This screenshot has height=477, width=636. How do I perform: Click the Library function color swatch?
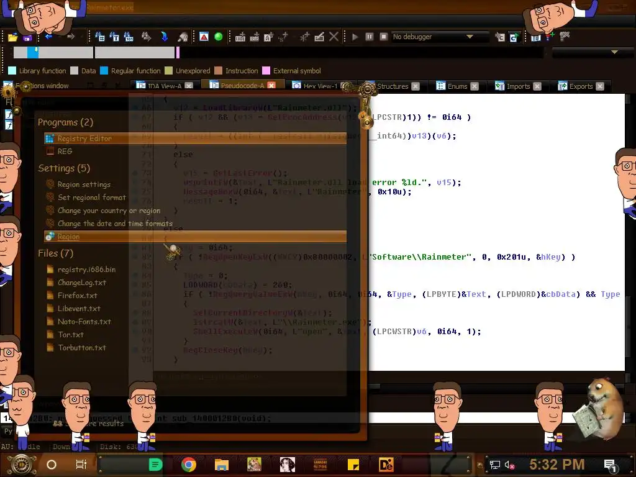[12, 71]
